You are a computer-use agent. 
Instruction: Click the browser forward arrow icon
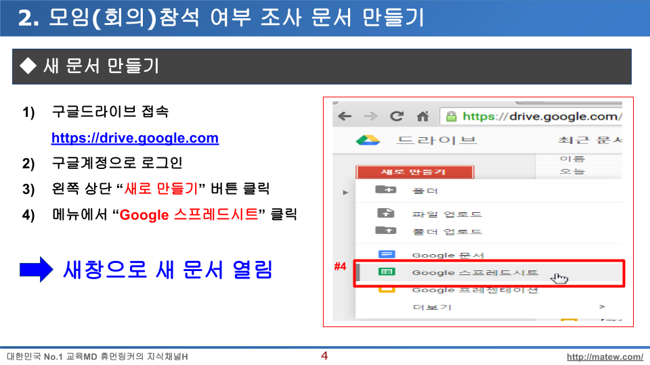point(370,116)
